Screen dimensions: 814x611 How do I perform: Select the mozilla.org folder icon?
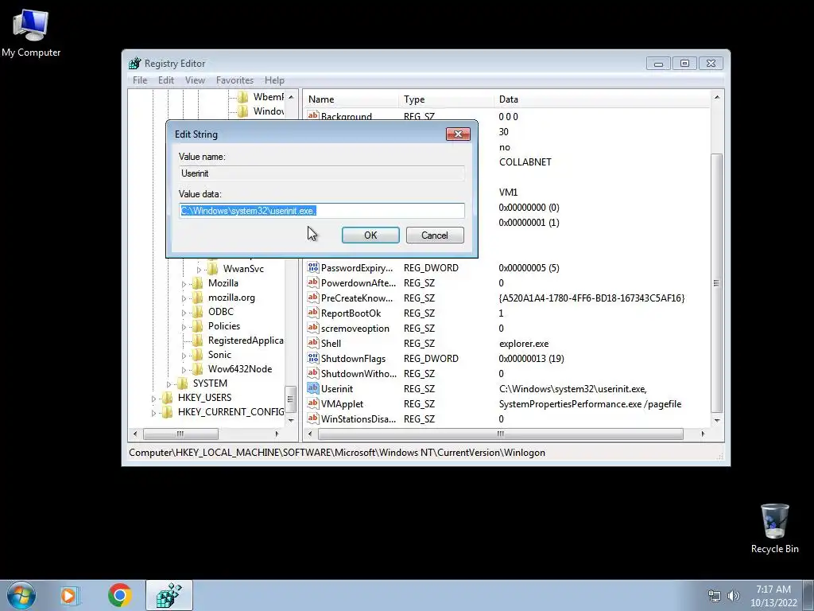click(x=198, y=298)
